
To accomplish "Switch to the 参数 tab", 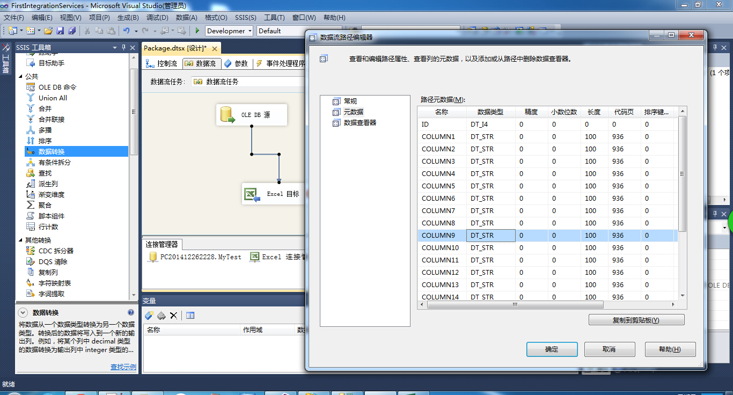I will pos(236,63).
